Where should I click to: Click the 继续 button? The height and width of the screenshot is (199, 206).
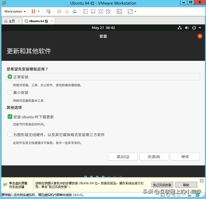tap(185, 157)
